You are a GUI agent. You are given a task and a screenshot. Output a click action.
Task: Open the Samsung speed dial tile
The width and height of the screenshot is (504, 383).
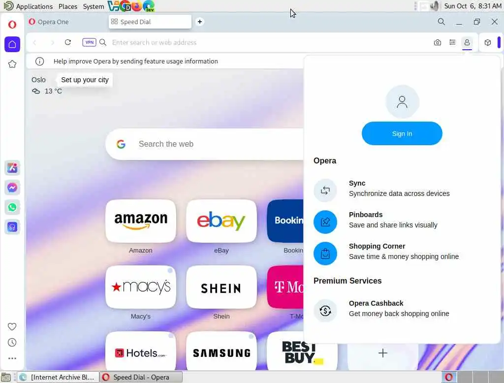221,352
